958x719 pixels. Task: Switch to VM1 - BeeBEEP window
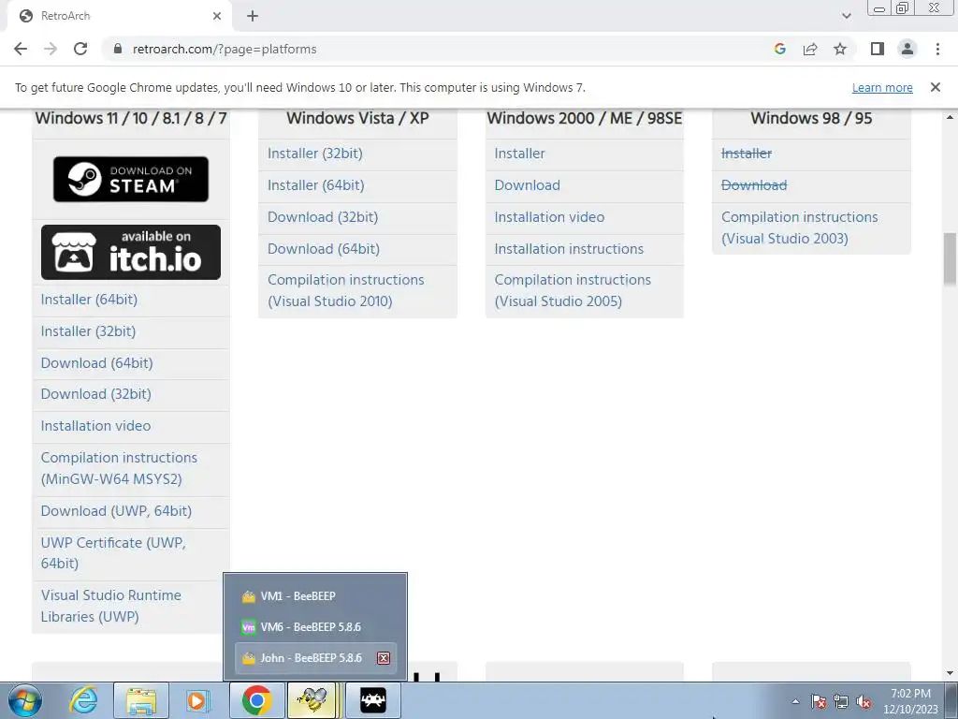tap(315, 595)
